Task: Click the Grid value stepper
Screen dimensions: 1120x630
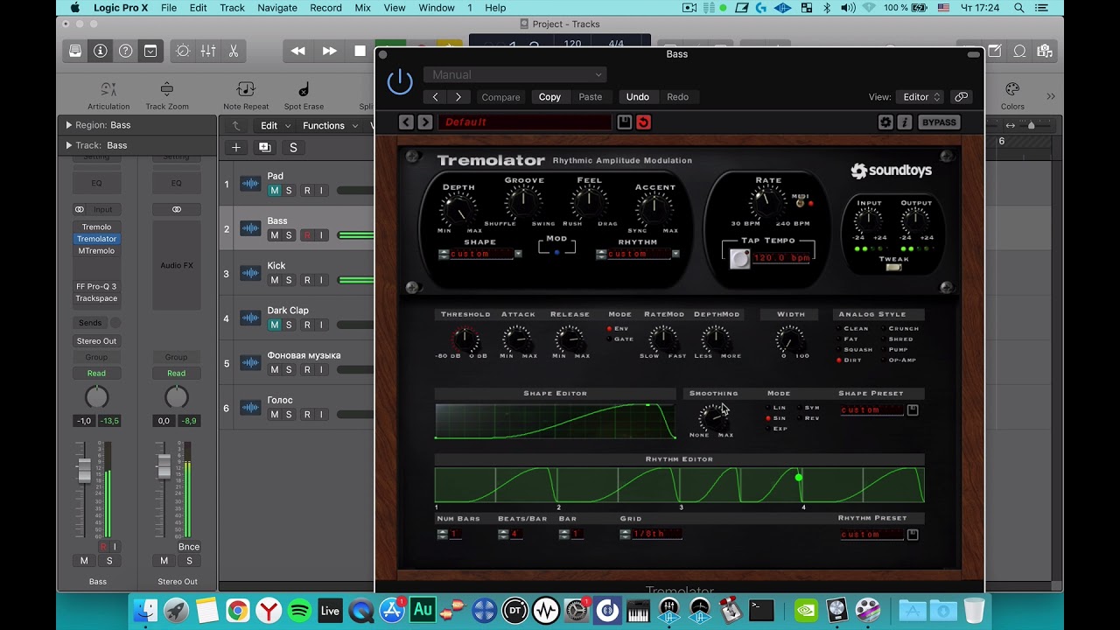Action: 625,534
